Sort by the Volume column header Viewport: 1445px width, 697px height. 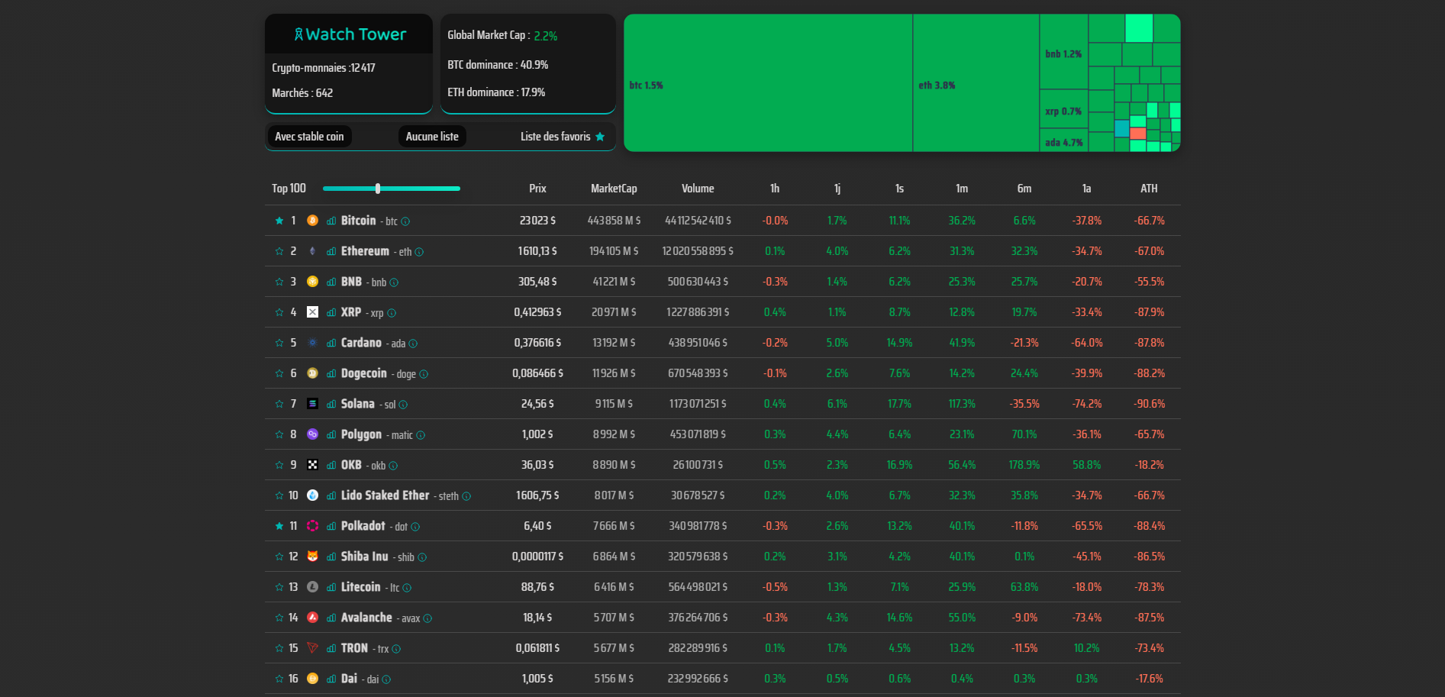tap(698, 189)
